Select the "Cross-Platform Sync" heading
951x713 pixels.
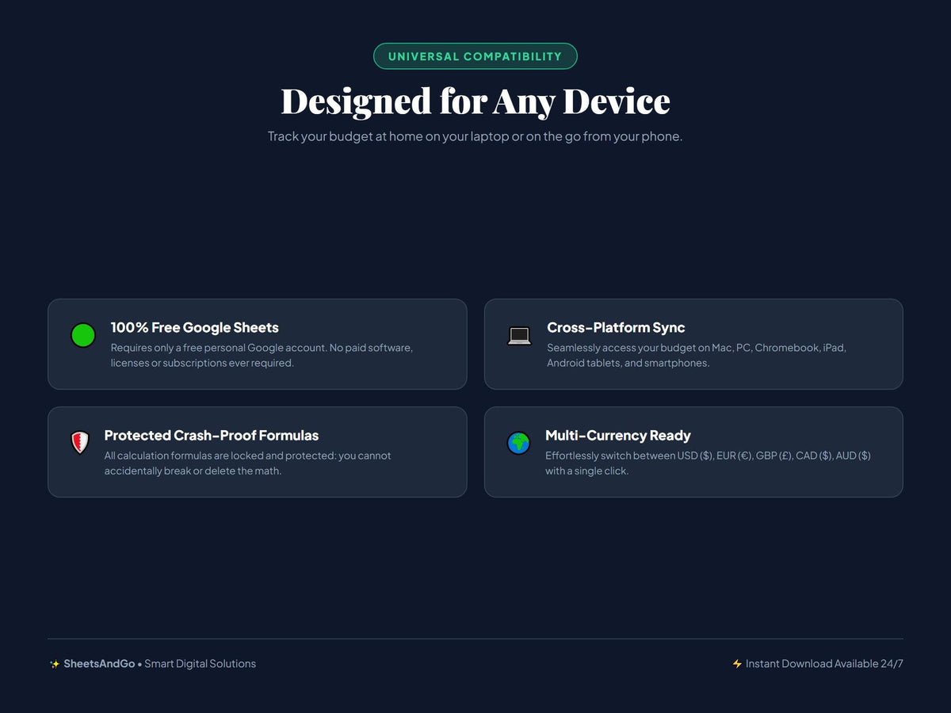[x=616, y=327]
